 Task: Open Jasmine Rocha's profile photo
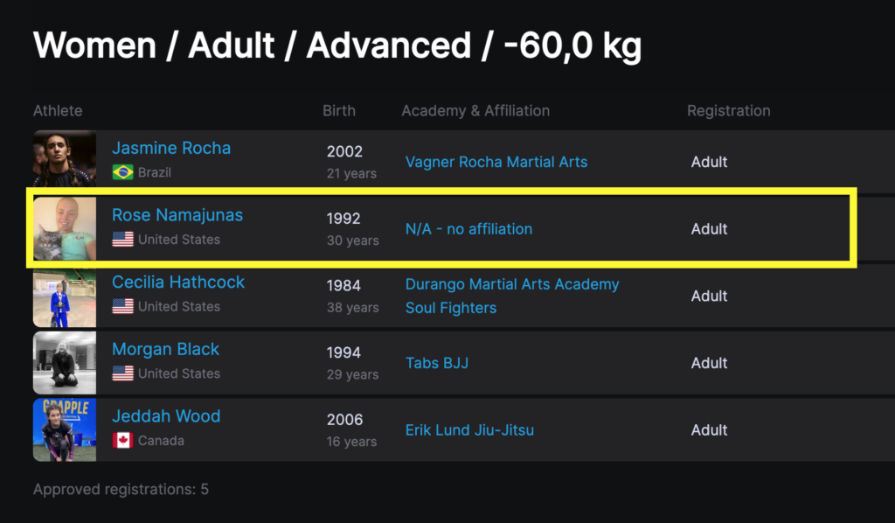[65, 158]
